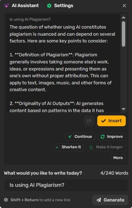Click the Improve refresh arrows icon
This screenshot has height=208, width=132.
pyautogui.click(x=102, y=137)
